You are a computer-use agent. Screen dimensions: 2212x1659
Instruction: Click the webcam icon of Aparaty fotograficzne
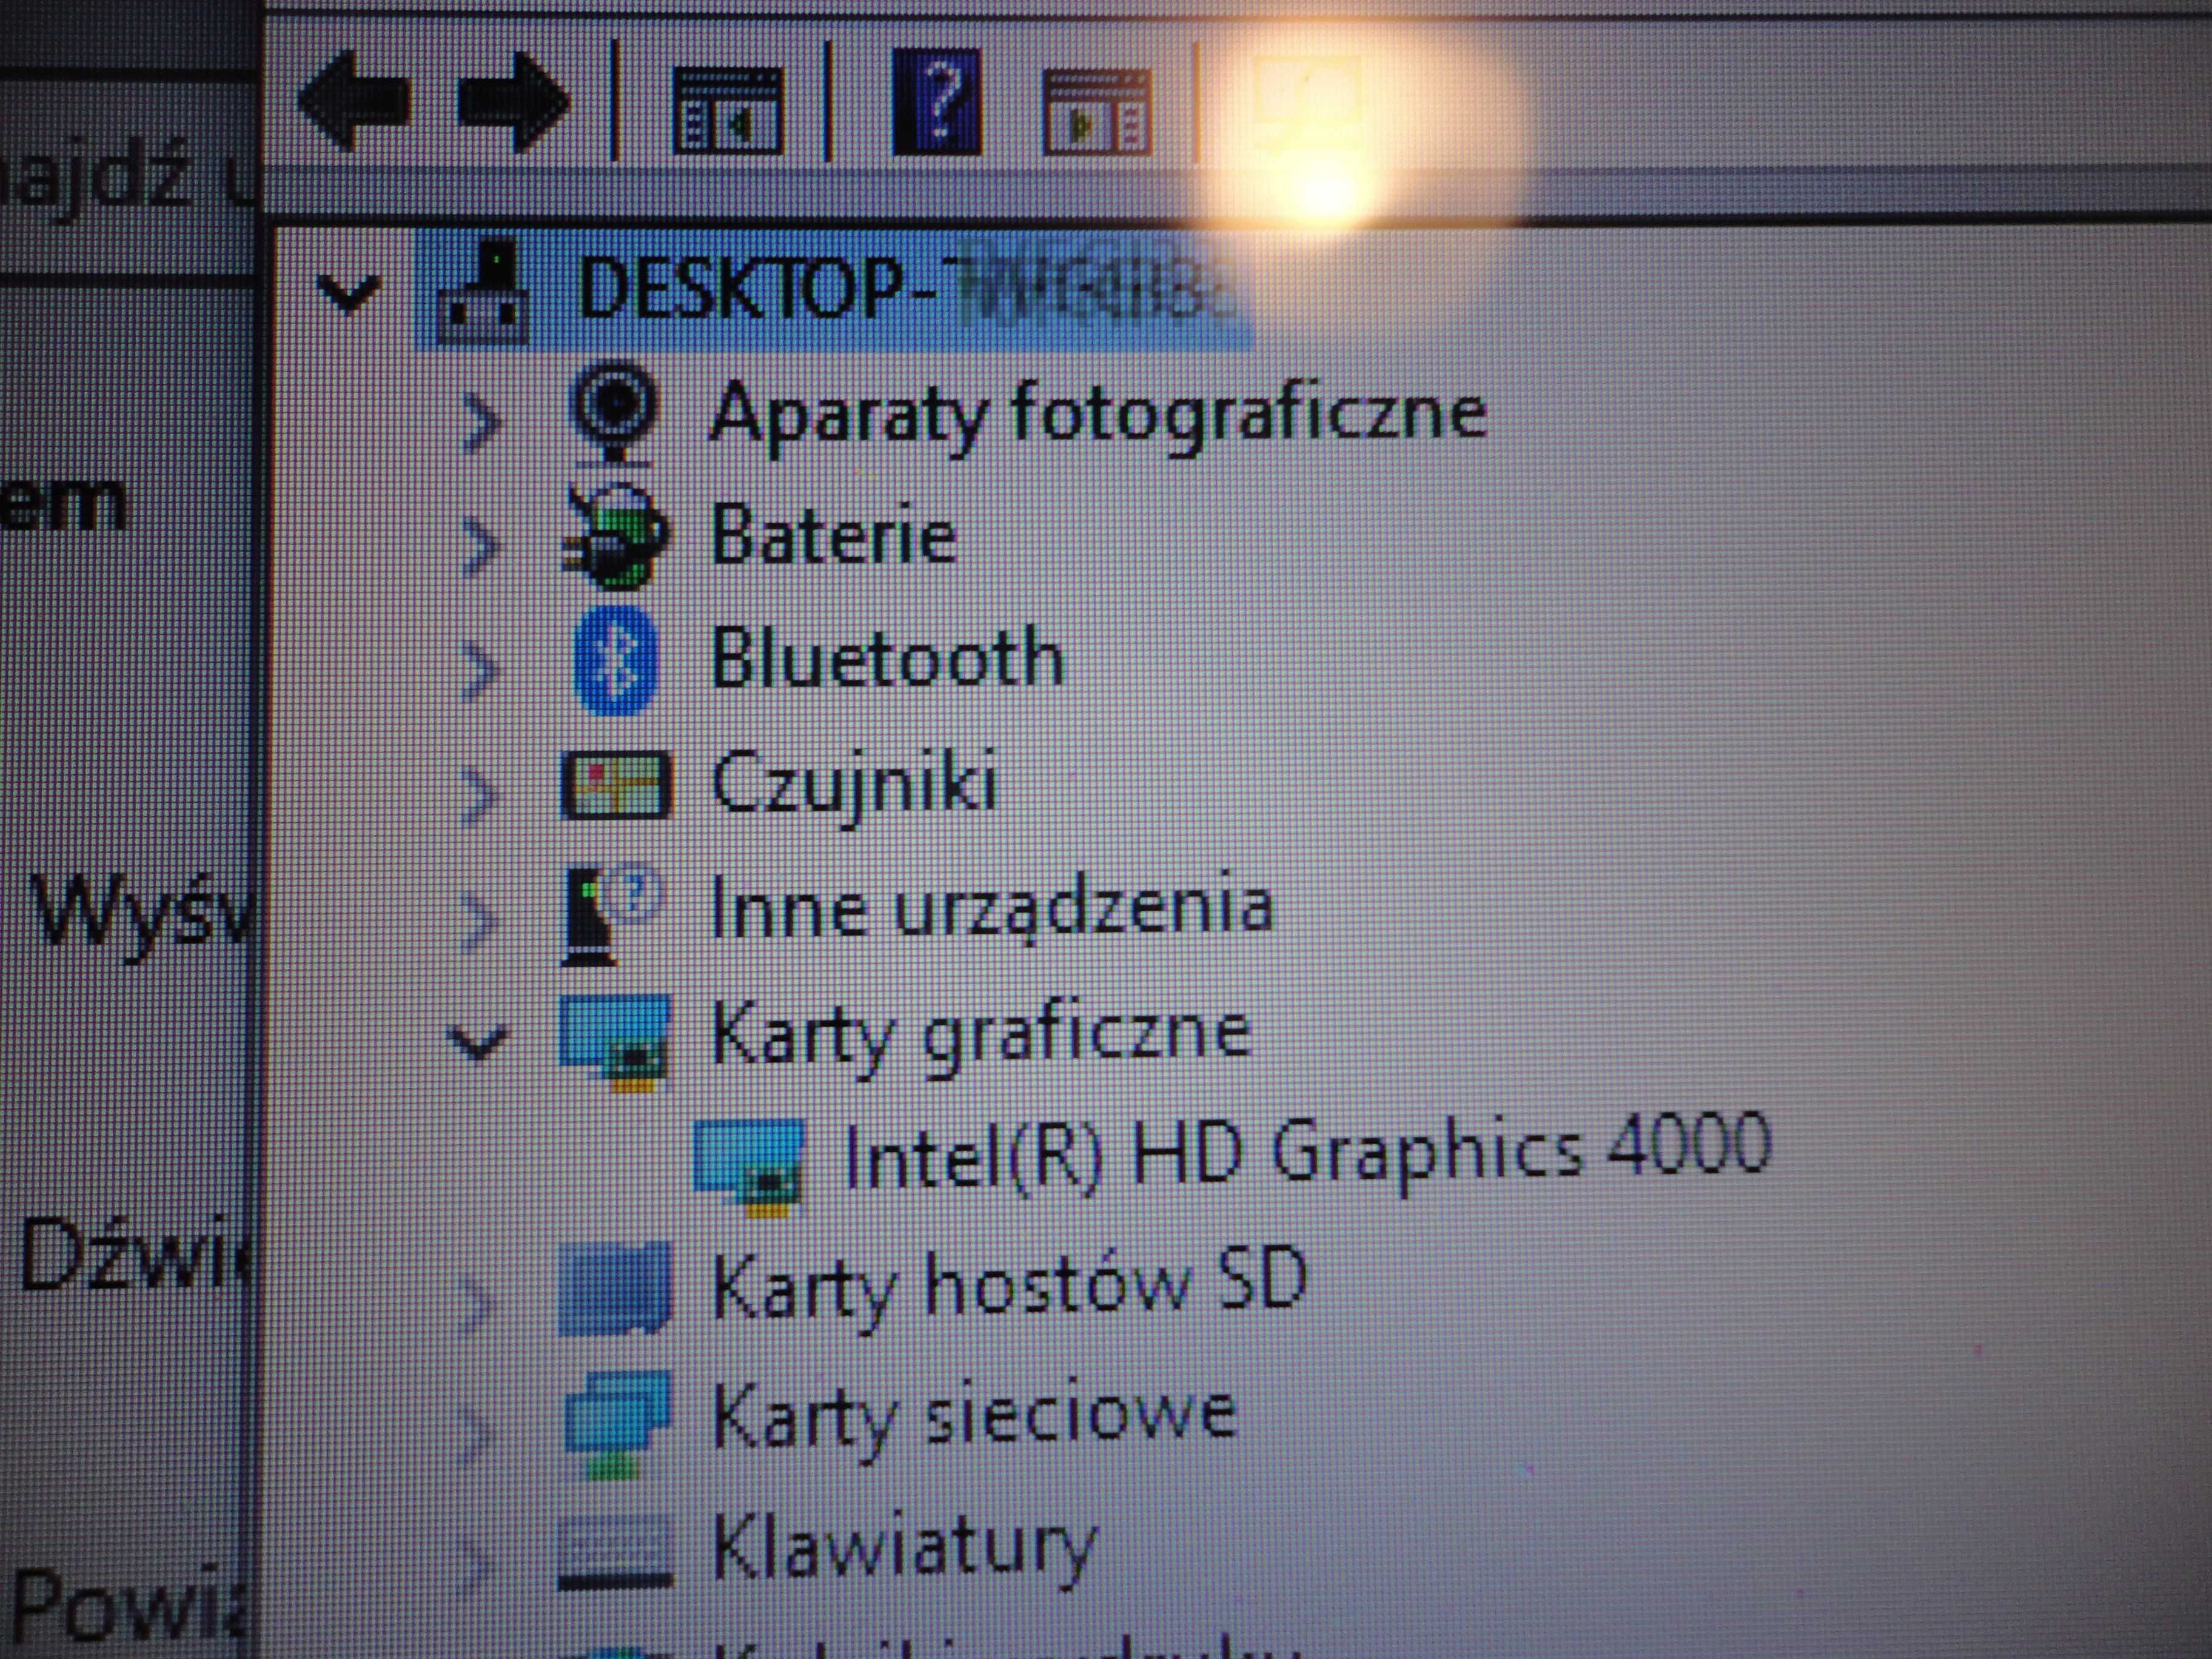(613, 413)
